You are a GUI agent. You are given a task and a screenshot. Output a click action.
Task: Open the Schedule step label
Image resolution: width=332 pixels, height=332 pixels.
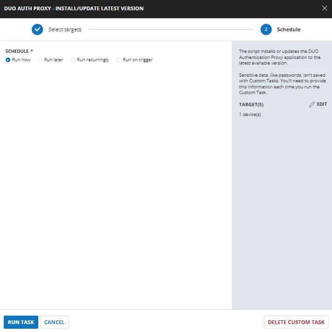coord(289,29)
